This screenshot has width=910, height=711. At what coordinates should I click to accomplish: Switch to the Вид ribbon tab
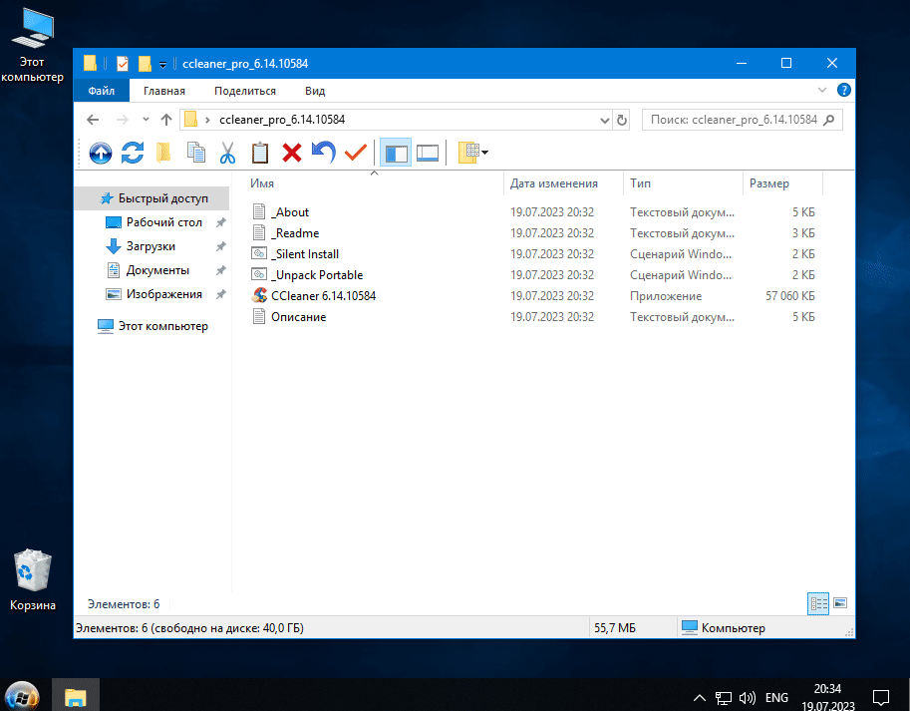(x=315, y=91)
